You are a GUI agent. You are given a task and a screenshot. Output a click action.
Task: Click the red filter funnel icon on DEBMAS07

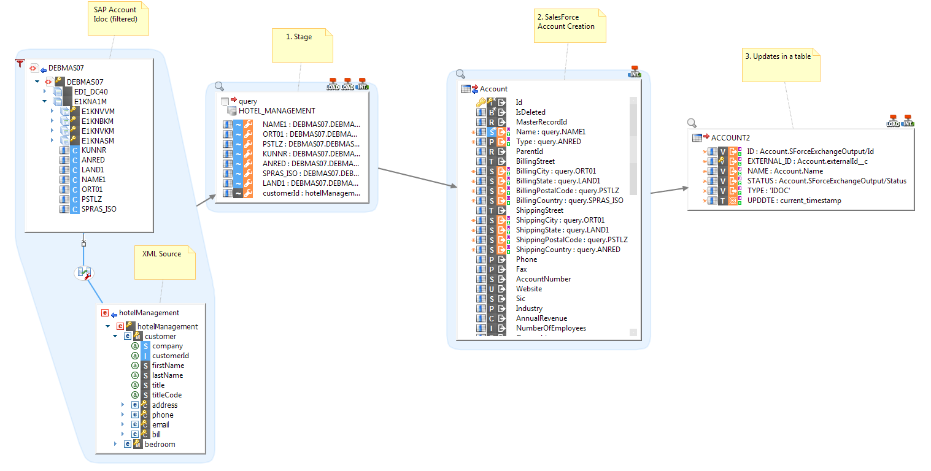coord(20,63)
